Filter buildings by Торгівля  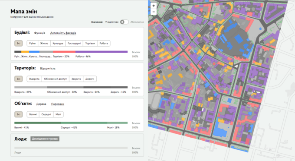(90, 43)
